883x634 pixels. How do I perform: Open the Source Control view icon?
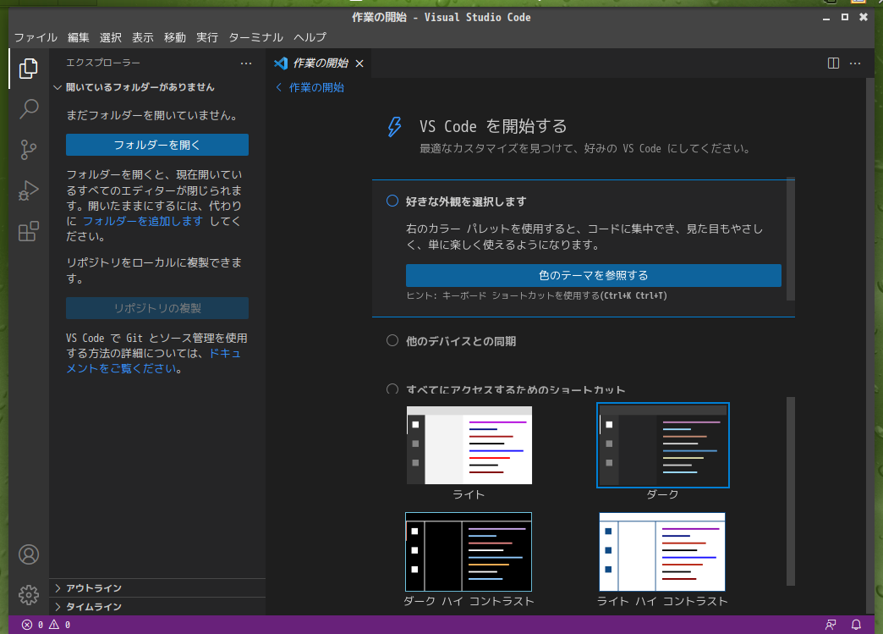28,149
